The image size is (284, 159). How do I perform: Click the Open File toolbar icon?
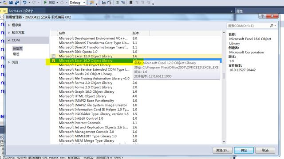point(5,3)
